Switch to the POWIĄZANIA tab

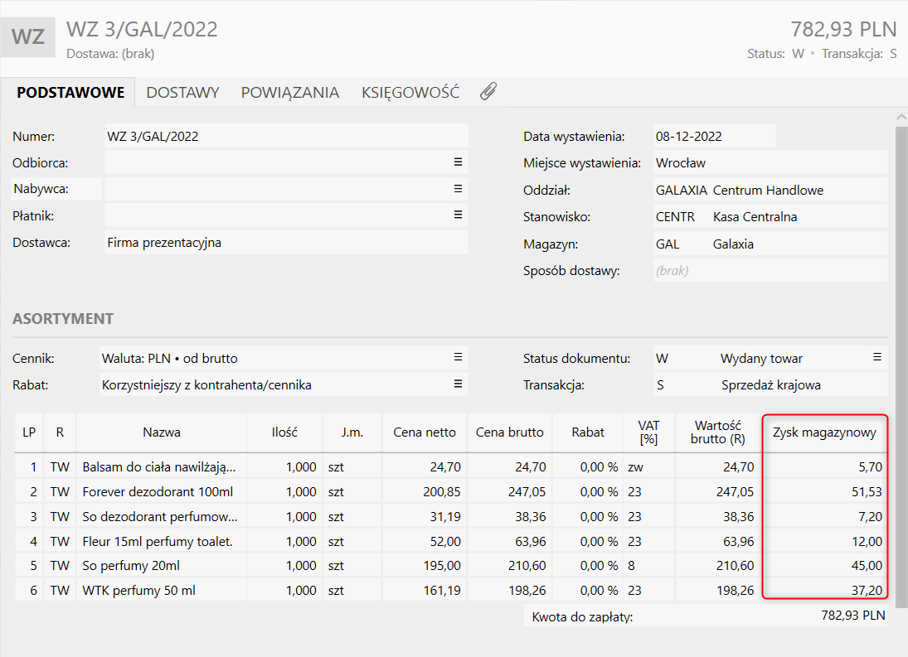pos(290,92)
